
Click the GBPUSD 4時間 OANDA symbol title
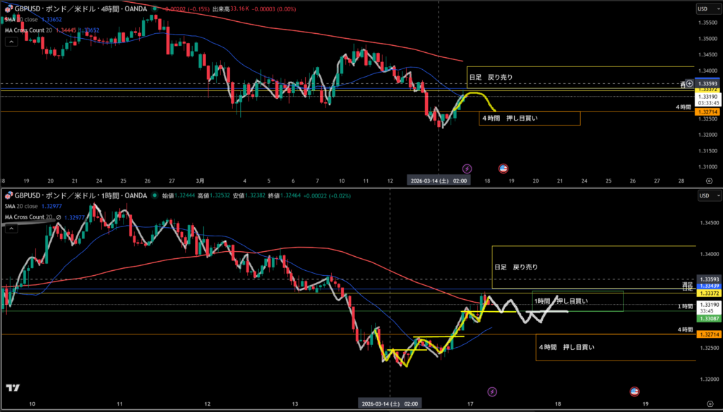click(79, 9)
